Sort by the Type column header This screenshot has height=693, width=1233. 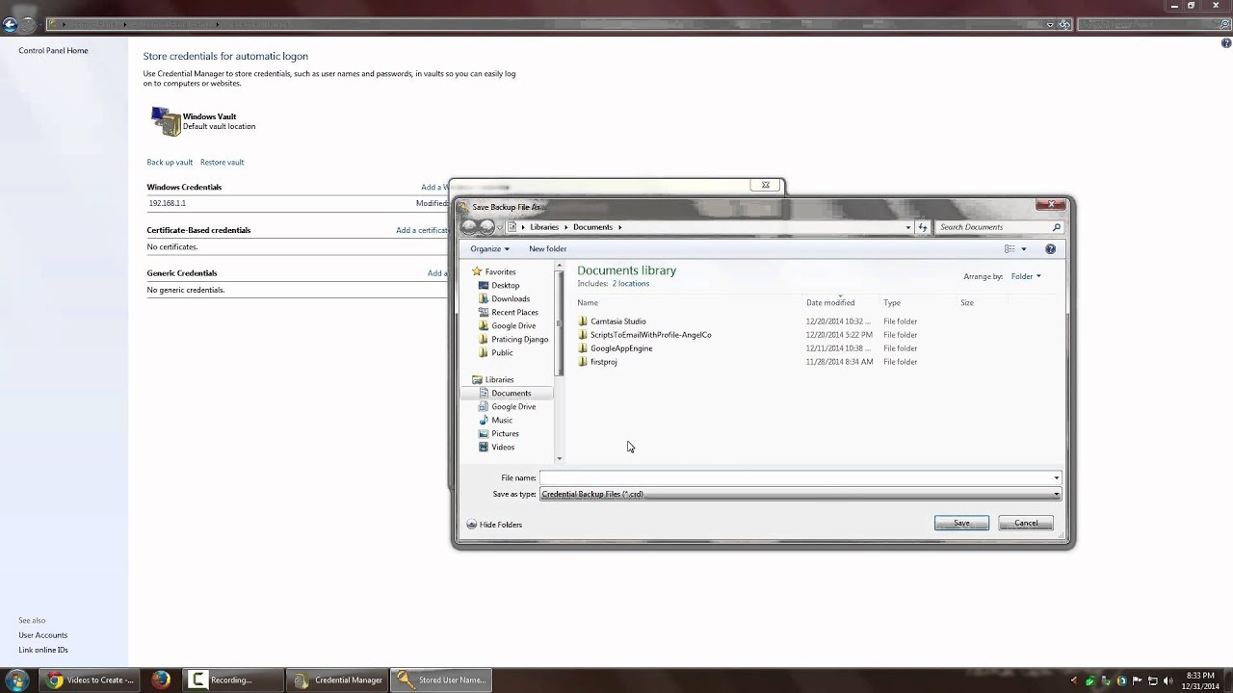pyautogui.click(x=892, y=302)
